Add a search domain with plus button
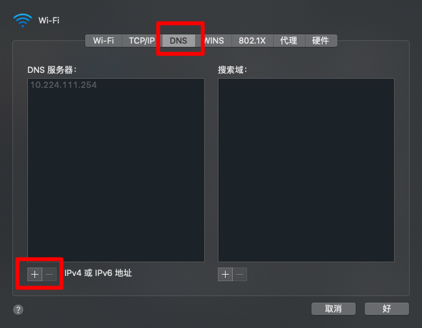 [225, 275]
